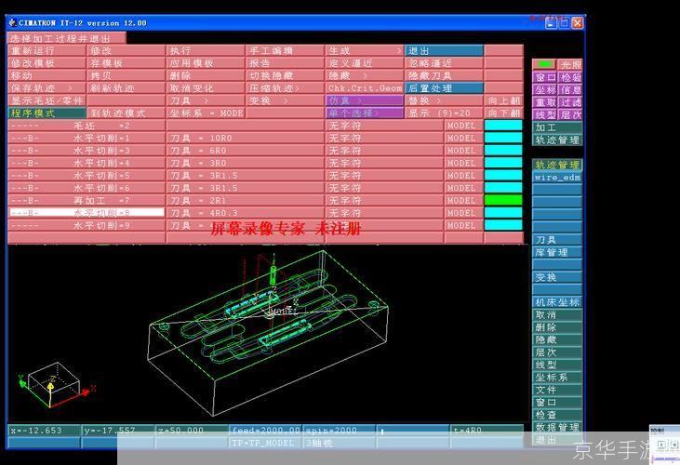The height and width of the screenshot is (465, 680).
Task: Click the Chk.Crit.Geom button
Action: (x=364, y=88)
